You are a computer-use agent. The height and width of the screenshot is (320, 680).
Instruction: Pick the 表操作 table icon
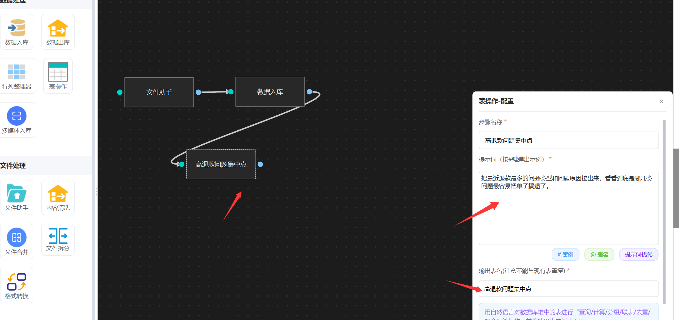click(x=58, y=72)
